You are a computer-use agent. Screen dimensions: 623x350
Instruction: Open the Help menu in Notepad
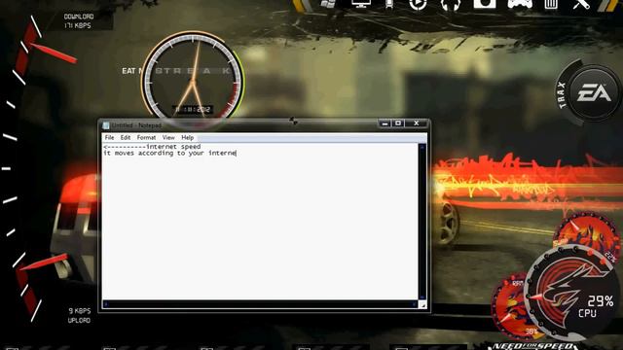pos(188,137)
